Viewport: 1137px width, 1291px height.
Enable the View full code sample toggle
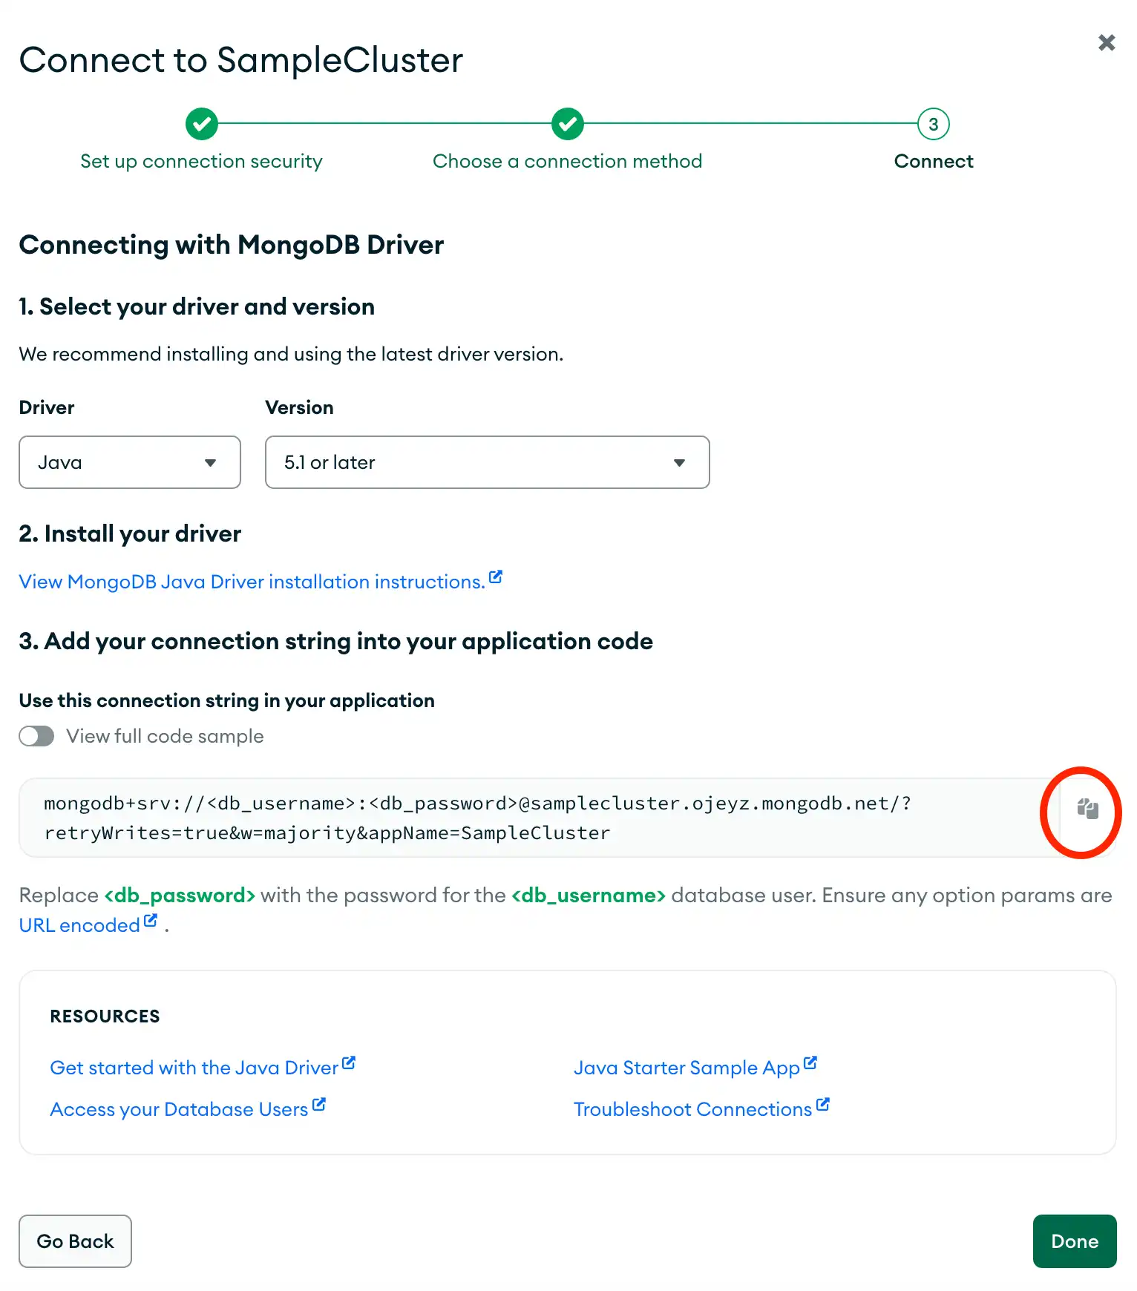(x=36, y=736)
